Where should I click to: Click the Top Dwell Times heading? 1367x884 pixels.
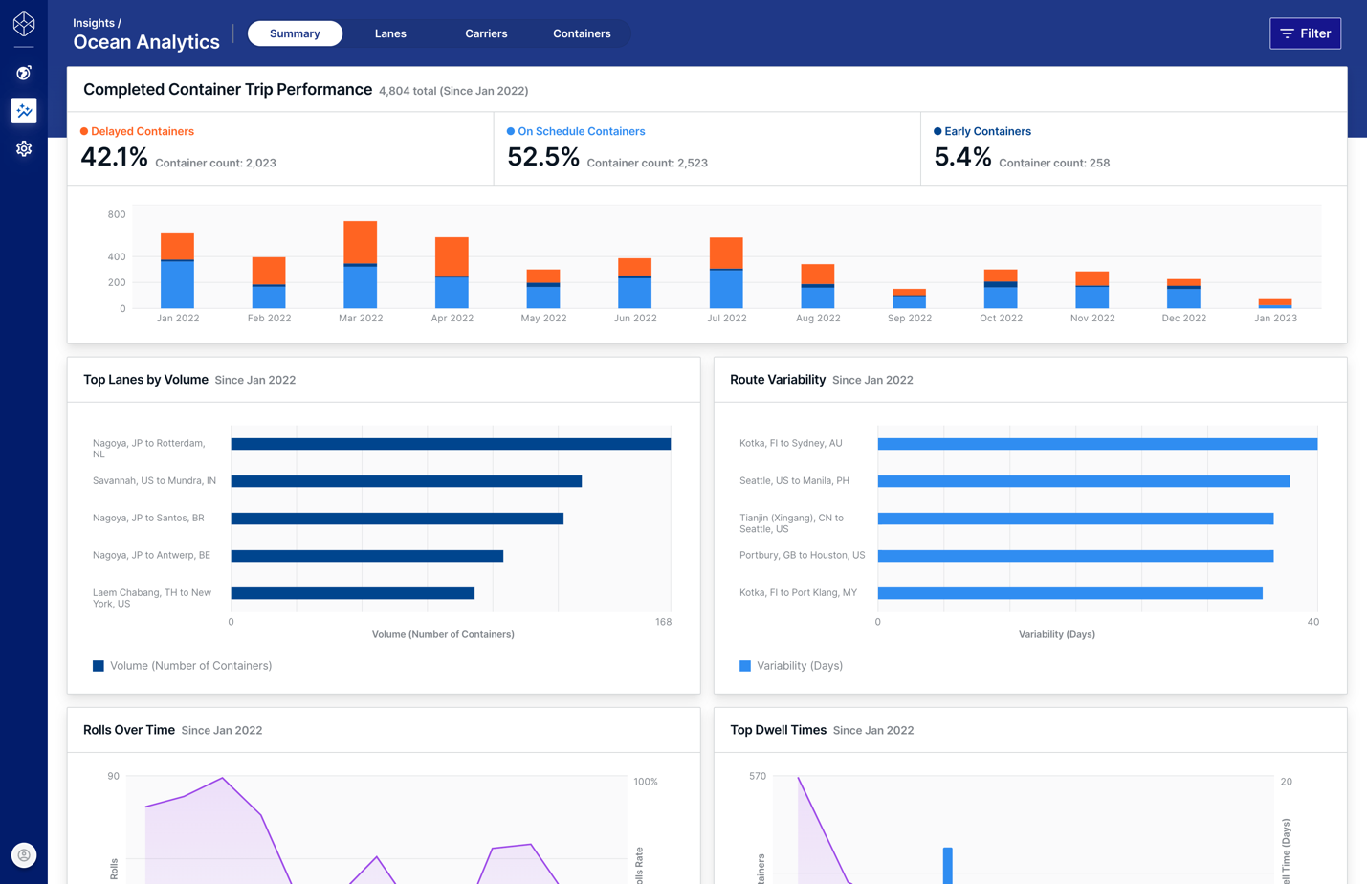[778, 730]
